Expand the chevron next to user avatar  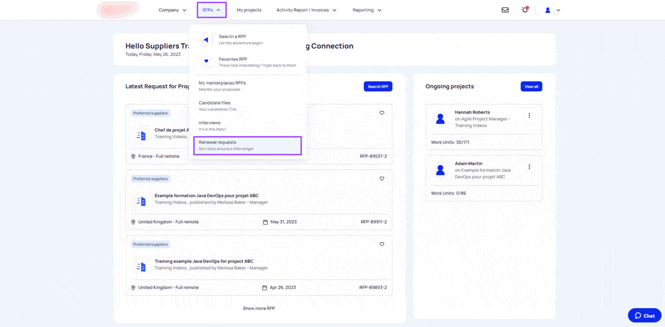[x=558, y=11]
